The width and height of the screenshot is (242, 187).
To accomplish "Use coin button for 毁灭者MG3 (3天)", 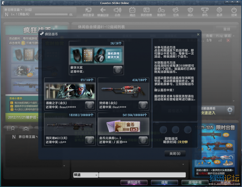I will (x=90, y=140).
